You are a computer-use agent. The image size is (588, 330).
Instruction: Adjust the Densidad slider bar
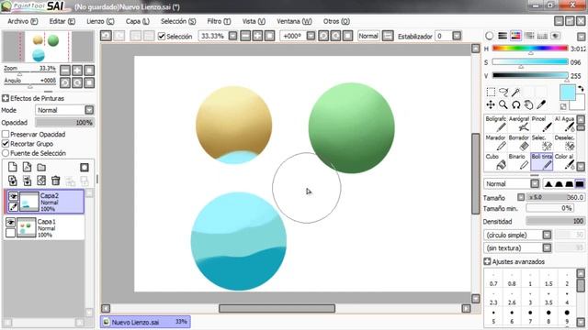[x=555, y=221]
